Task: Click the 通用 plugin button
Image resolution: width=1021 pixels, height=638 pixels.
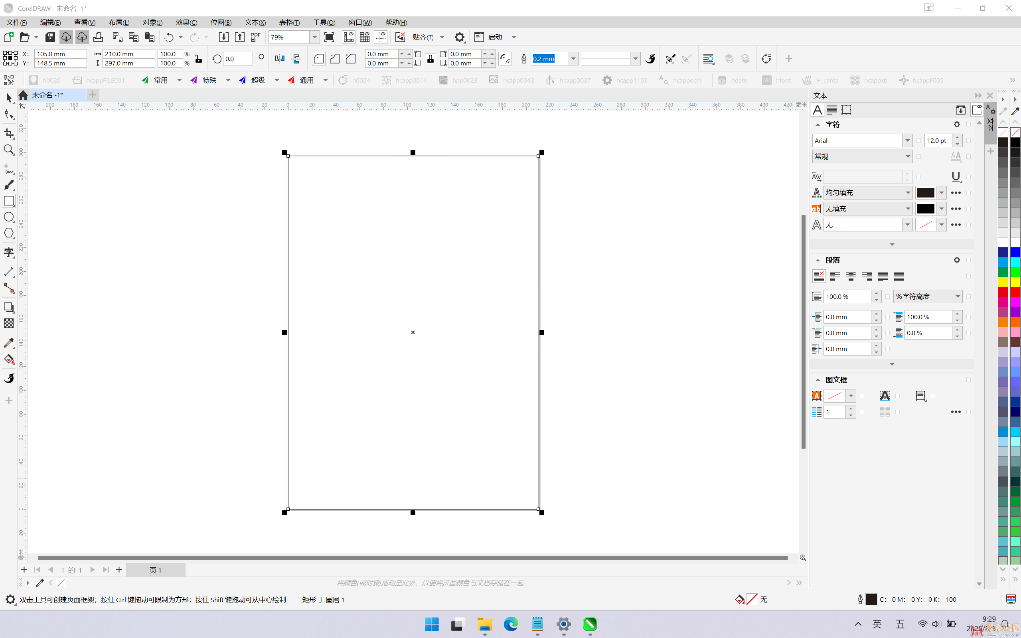Action: coord(301,80)
